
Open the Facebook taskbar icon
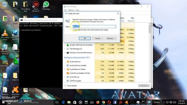tap(115, 102)
